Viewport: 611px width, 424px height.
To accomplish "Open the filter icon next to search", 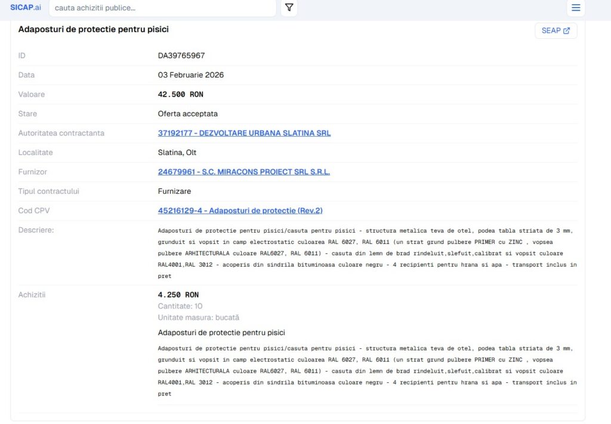I will [289, 8].
